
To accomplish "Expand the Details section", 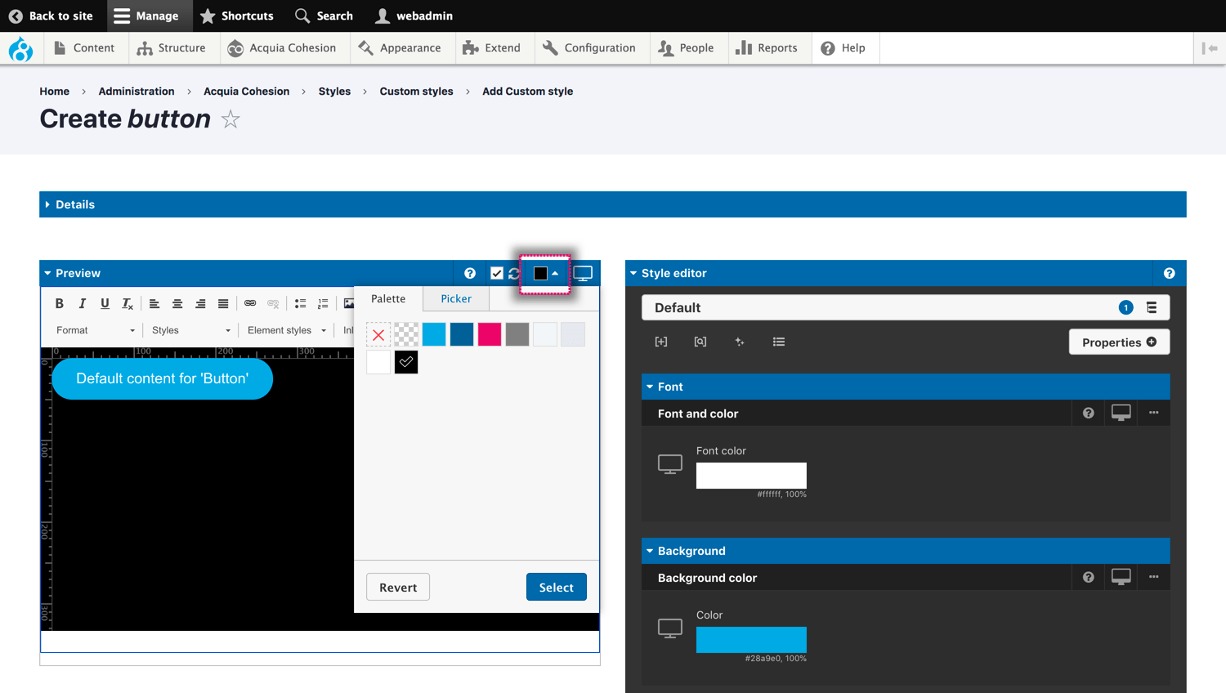I will pos(74,204).
